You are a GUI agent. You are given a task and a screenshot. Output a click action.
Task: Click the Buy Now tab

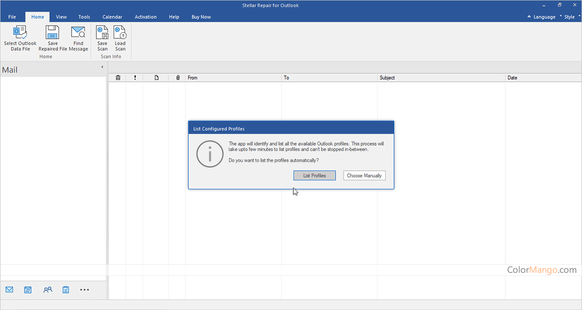201,17
